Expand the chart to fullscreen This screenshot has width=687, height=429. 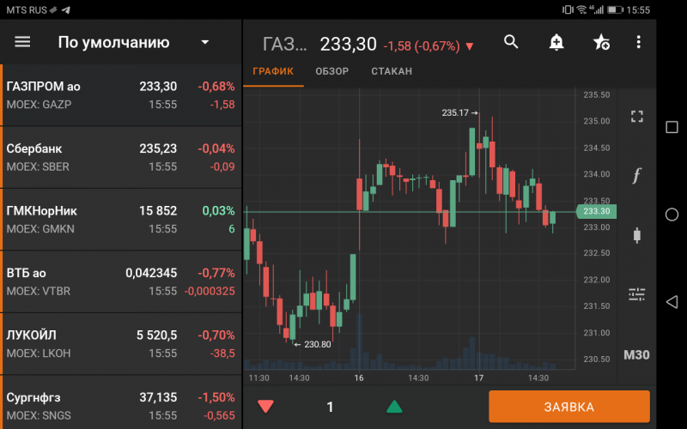636,117
